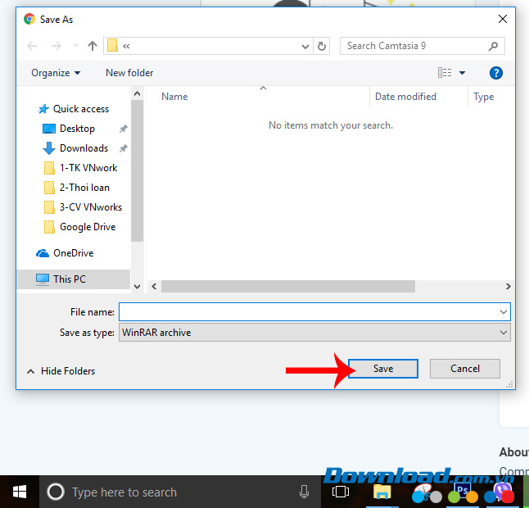Click the address bar folder icon
The height and width of the screenshot is (508, 529).
point(112,46)
